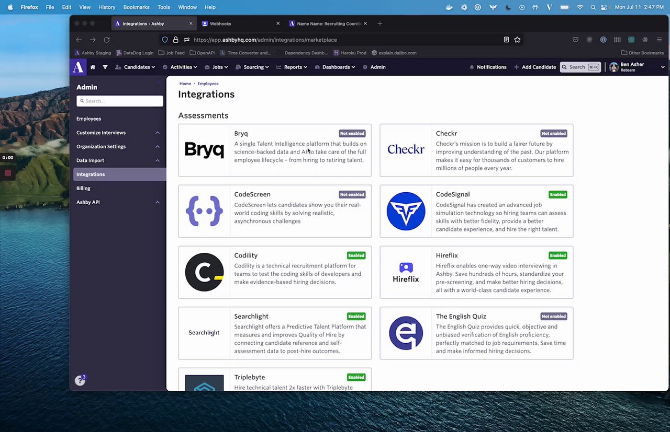Viewport: 670px width, 432px height.
Task: Open the Heroku Prod bookmark
Action: (350, 53)
